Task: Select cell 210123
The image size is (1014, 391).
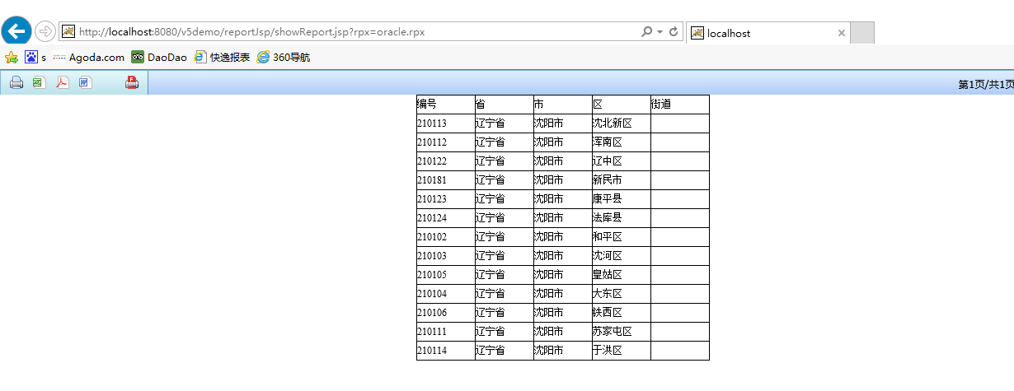Action: tap(446, 199)
